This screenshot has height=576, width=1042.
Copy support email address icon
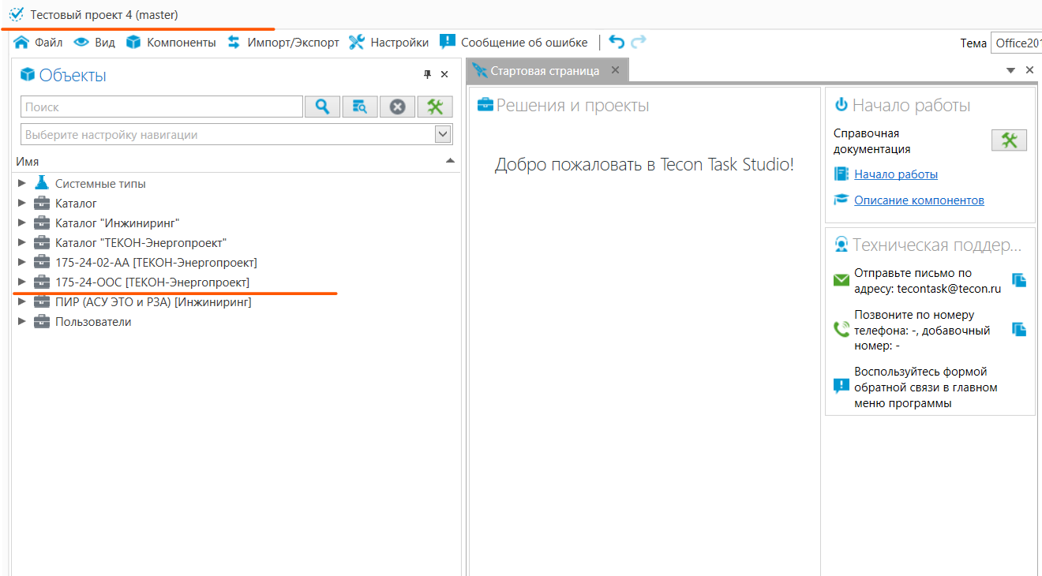coord(1019,281)
